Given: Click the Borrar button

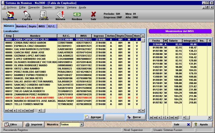Looking at the screenshot, I should click(135, 117).
